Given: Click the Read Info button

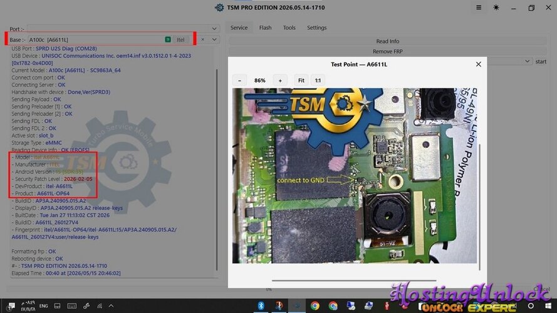Looking at the screenshot, I should pos(387,41).
